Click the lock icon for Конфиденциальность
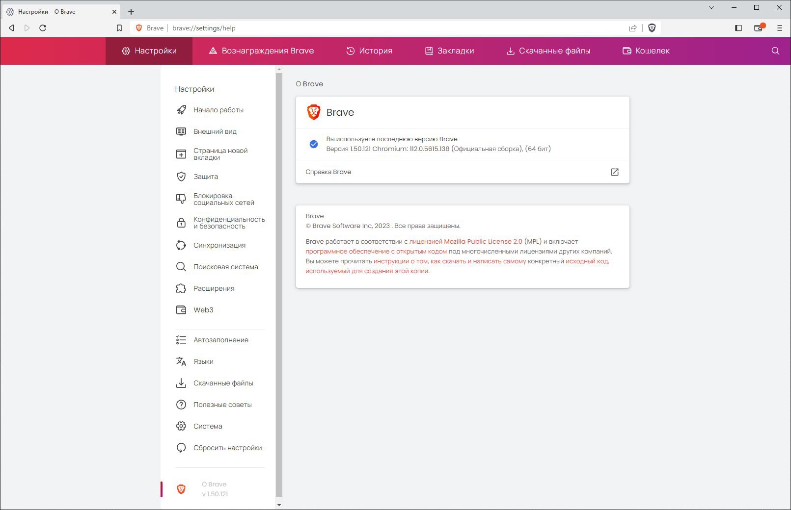Viewport: 791px width, 510px height. click(x=181, y=223)
